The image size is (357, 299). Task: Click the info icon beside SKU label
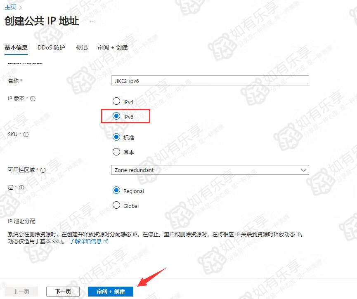(26, 134)
